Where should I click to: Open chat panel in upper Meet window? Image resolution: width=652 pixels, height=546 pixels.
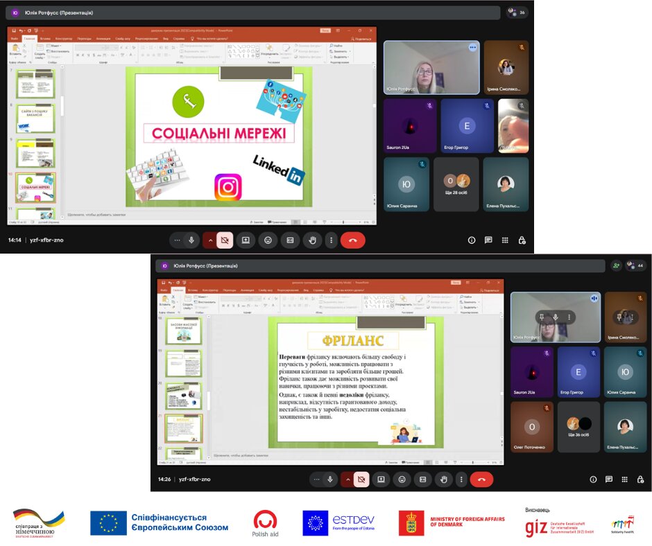pyautogui.click(x=488, y=240)
